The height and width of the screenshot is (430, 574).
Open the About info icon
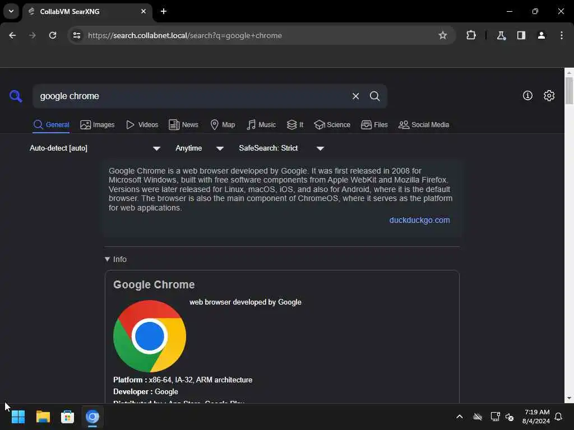pyautogui.click(x=527, y=95)
